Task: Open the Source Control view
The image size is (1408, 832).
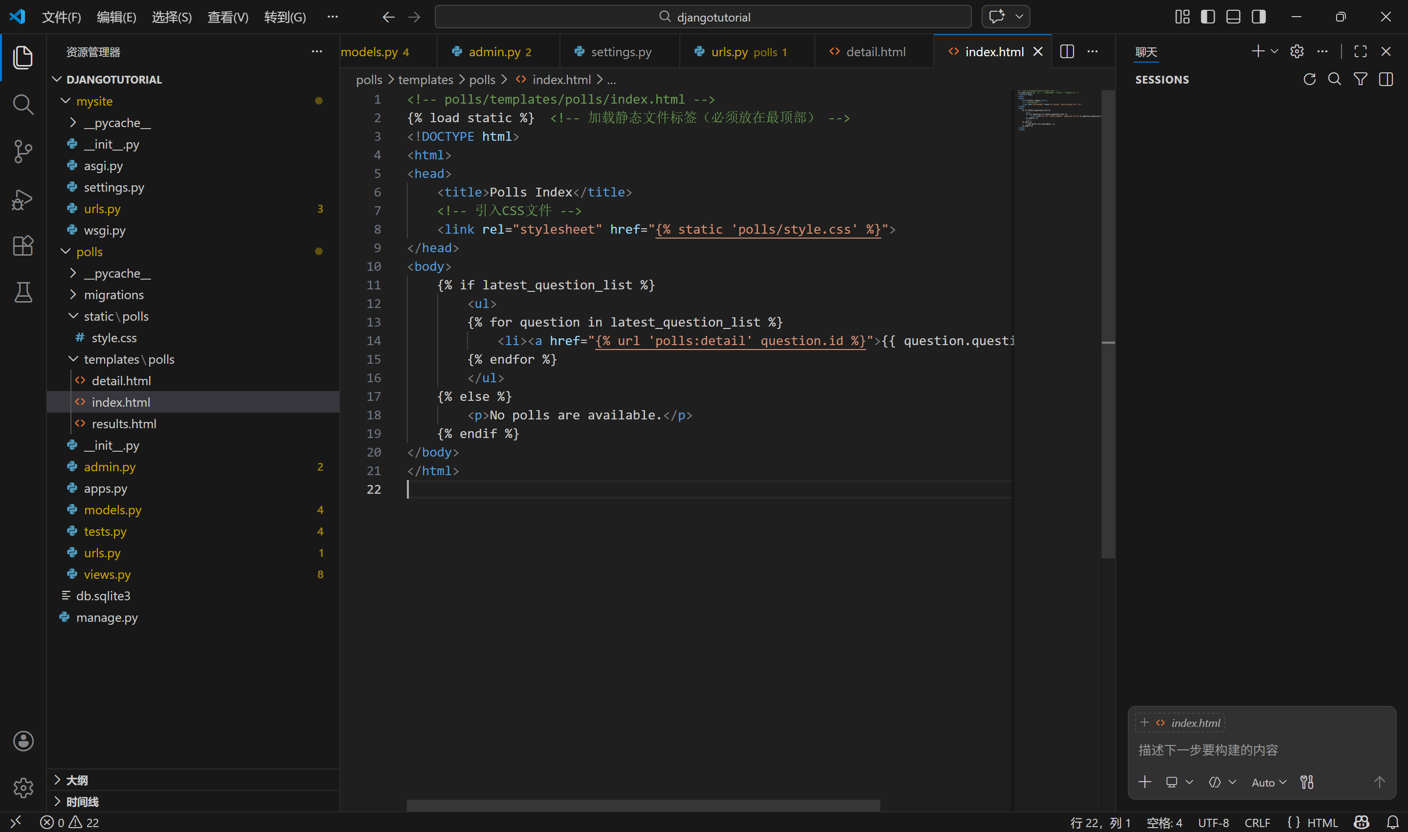Action: point(22,152)
